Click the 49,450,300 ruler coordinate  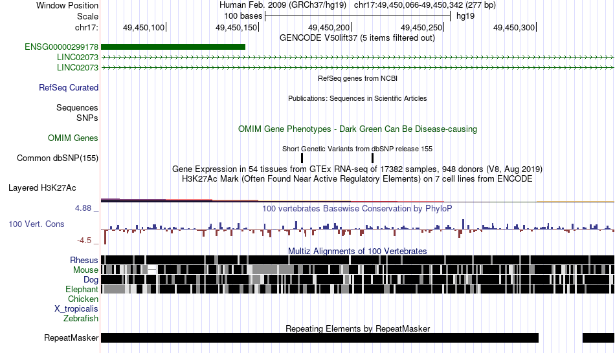(x=514, y=27)
